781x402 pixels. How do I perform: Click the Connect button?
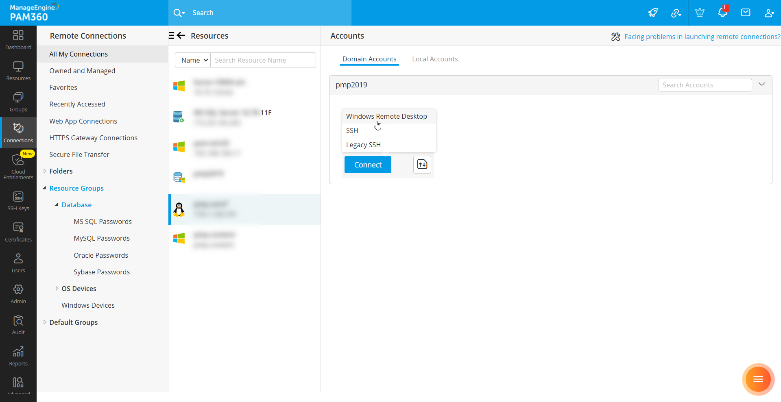(367, 165)
